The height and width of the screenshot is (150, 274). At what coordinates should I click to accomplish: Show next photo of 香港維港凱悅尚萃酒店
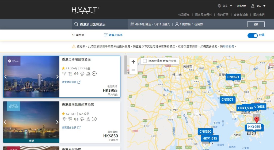coord(57,122)
